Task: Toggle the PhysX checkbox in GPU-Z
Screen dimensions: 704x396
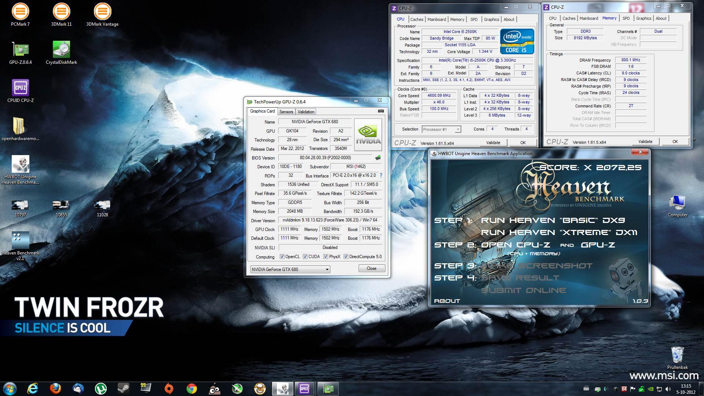Action: tap(326, 257)
